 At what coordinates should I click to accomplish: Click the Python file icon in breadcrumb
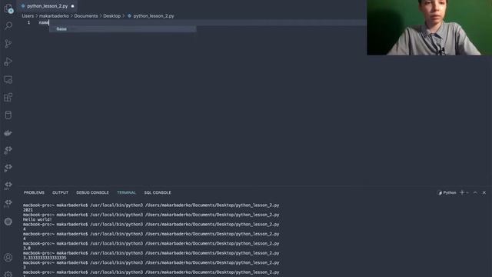point(129,15)
